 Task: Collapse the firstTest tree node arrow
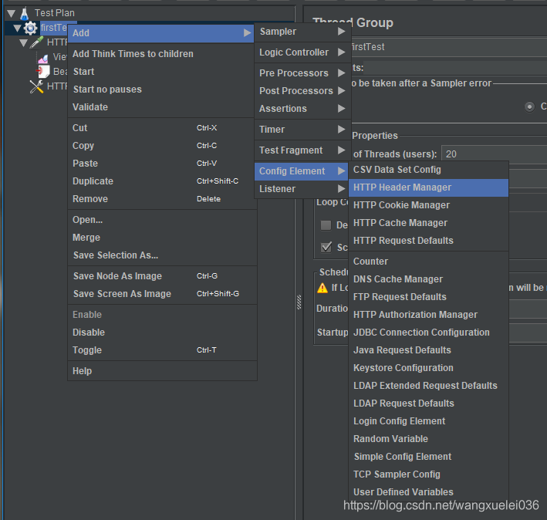click(x=17, y=28)
